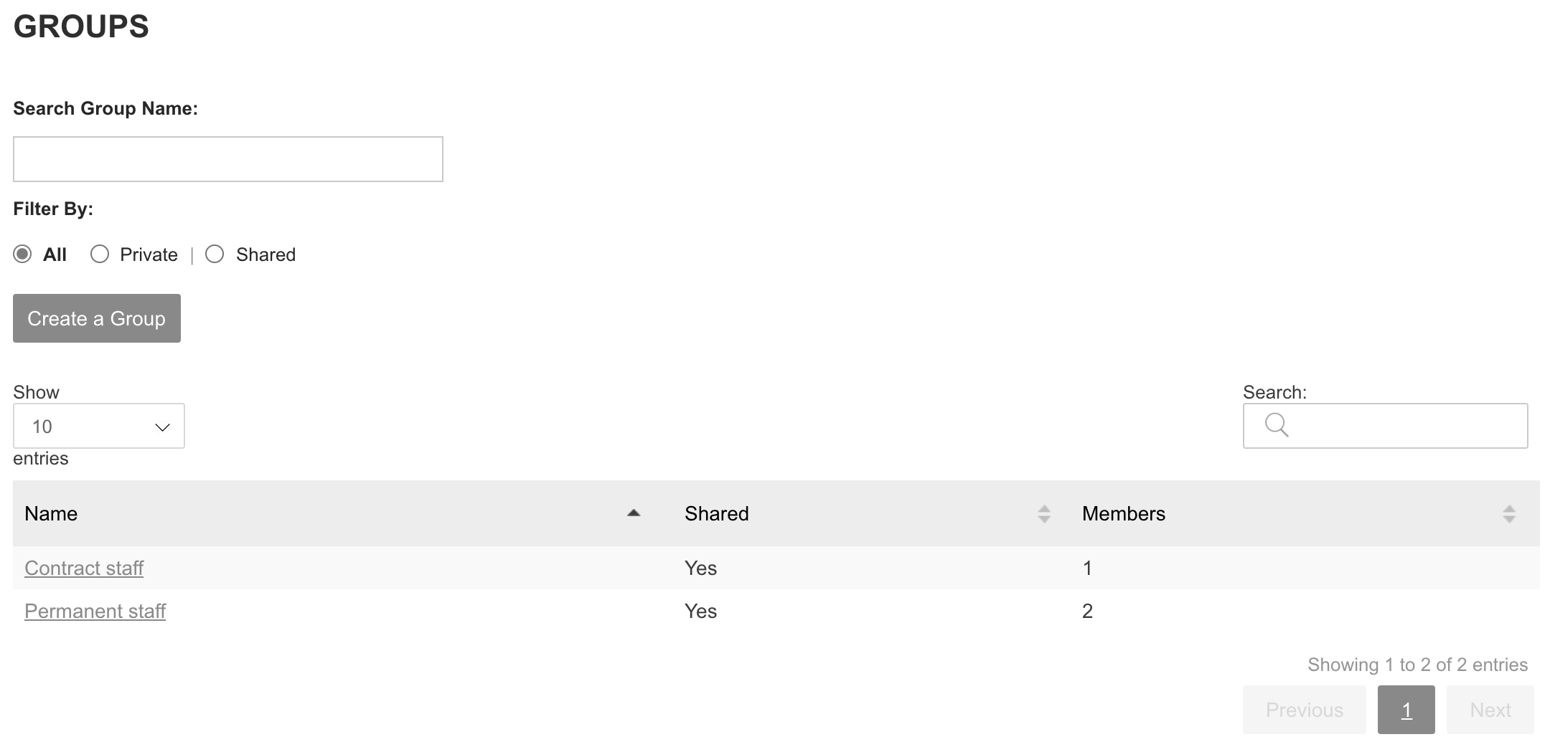Open the Show entries dropdown
The height and width of the screenshot is (747, 1550).
tap(98, 427)
